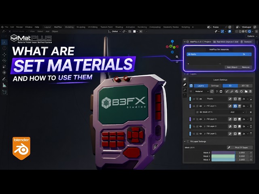Open the Render menu
259x194 pixels.
pos(19,27)
